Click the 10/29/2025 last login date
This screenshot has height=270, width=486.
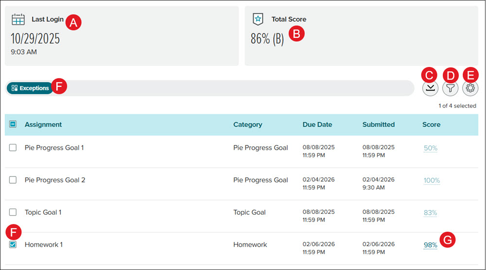[35, 39]
